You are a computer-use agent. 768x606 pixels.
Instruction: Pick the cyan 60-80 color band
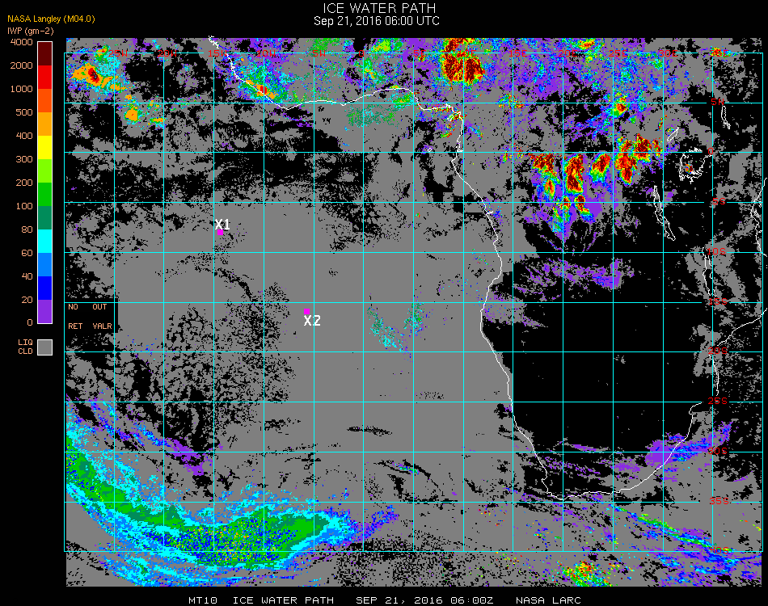(x=45, y=242)
